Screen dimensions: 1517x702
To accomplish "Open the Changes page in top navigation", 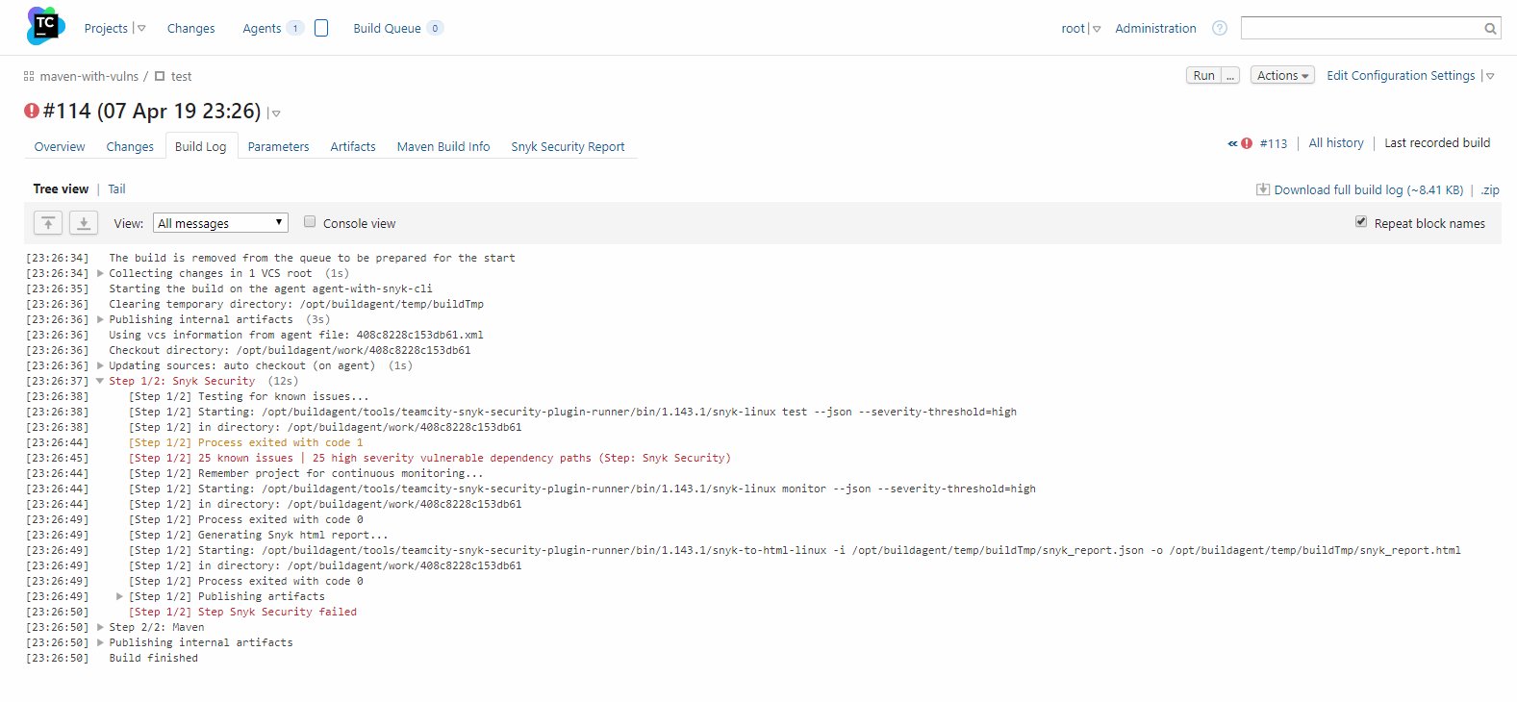I will [190, 28].
